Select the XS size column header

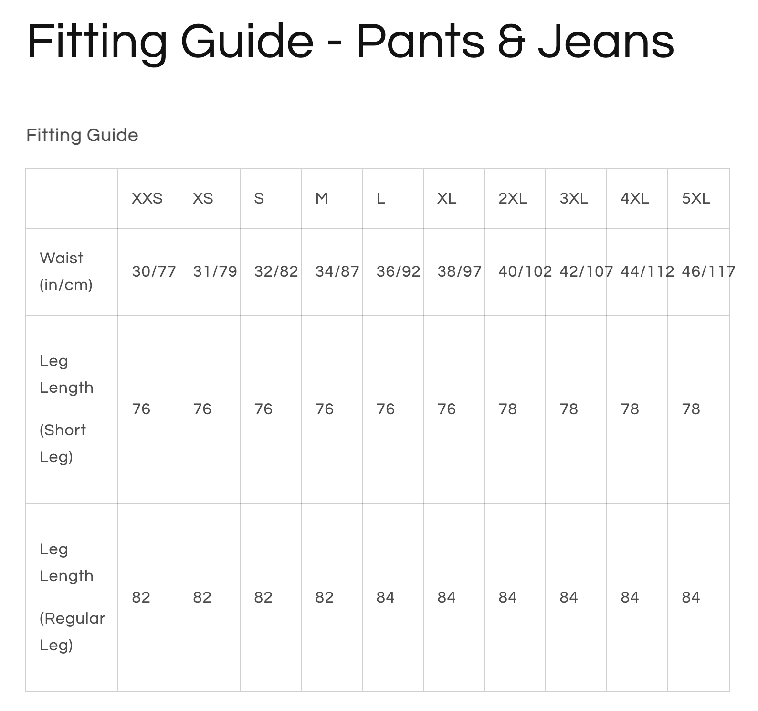pyautogui.click(x=203, y=198)
